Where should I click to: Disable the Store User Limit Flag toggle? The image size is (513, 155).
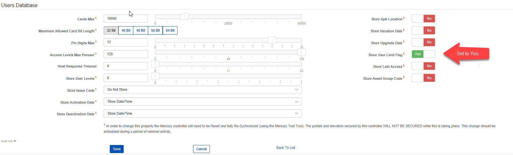coord(423,54)
